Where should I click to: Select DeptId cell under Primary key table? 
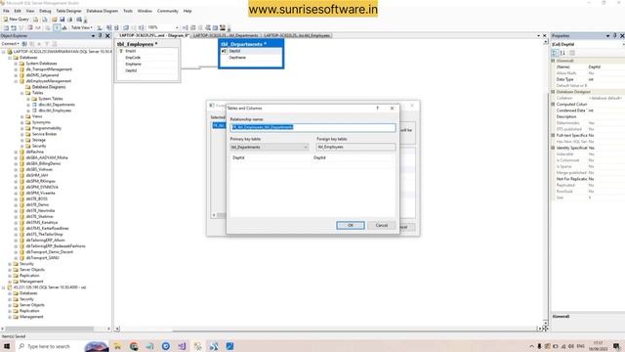(x=271, y=157)
